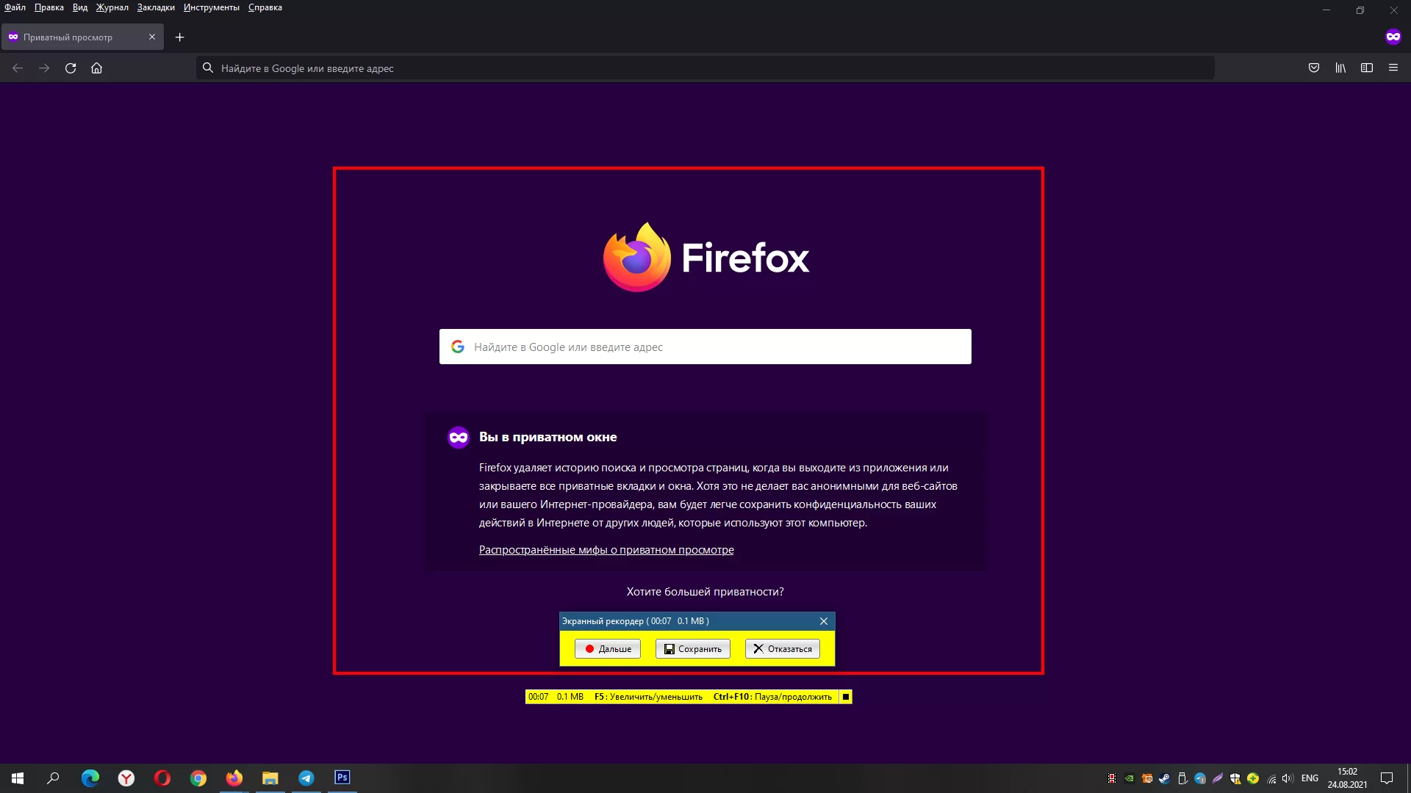Click the Хотите большей приватности? text
This screenshot has width=1411, height=793.
[x=705, y=592]
